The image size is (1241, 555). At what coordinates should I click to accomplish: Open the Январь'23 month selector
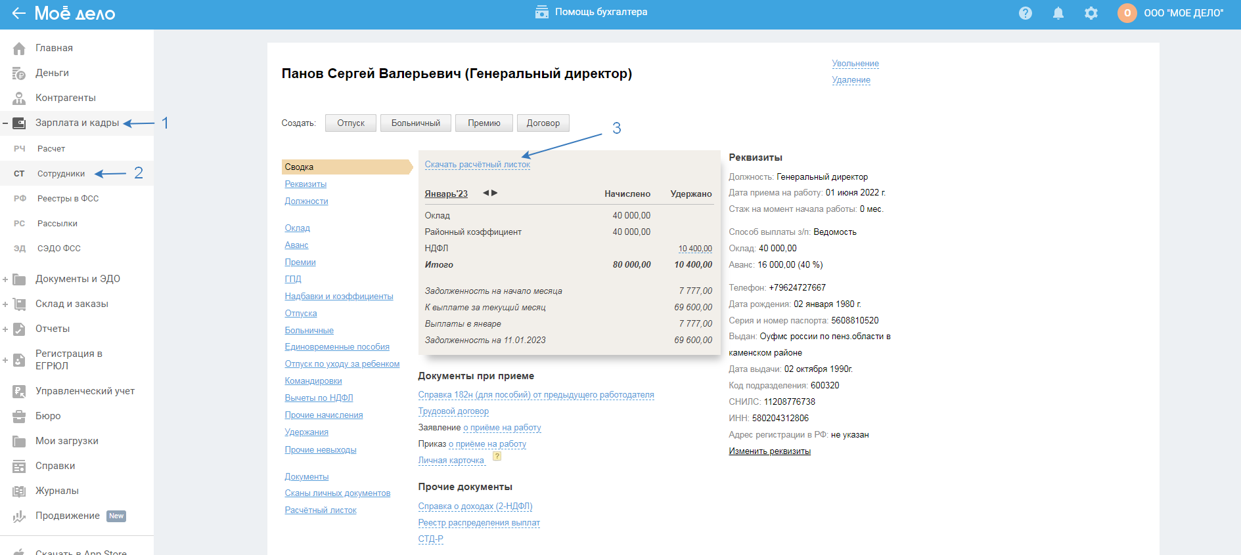tap(446, 194)
